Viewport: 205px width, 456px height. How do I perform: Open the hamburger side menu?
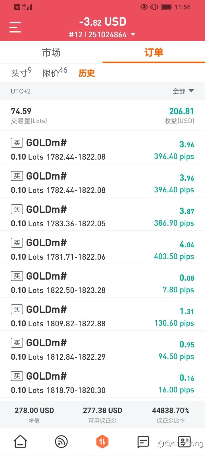tap(15, 27)
